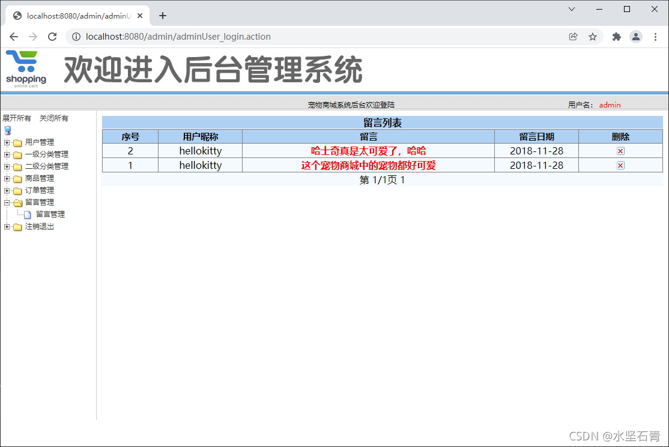Open tab search chevron in title bar
Screen dimensions: 669x447
(572, 9)
